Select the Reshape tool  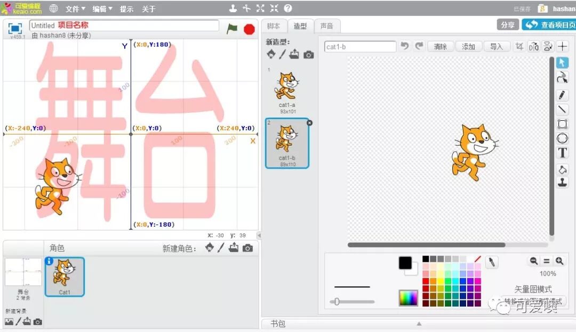click(562, 78)
